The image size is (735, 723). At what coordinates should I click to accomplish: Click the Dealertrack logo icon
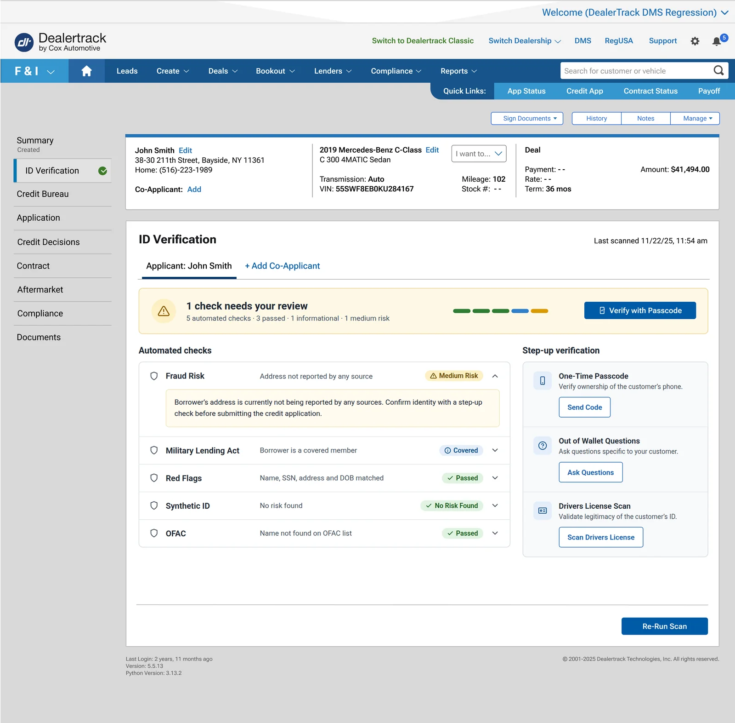pyautogui.click(x=24, y=42)
